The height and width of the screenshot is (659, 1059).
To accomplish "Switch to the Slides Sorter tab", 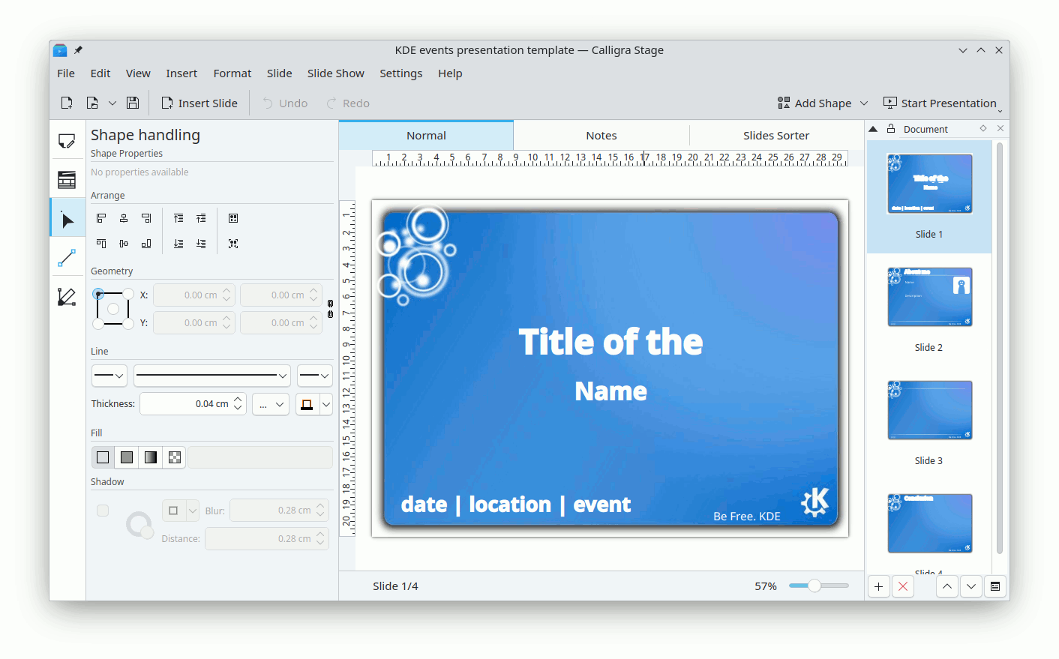I will point(775,136).
